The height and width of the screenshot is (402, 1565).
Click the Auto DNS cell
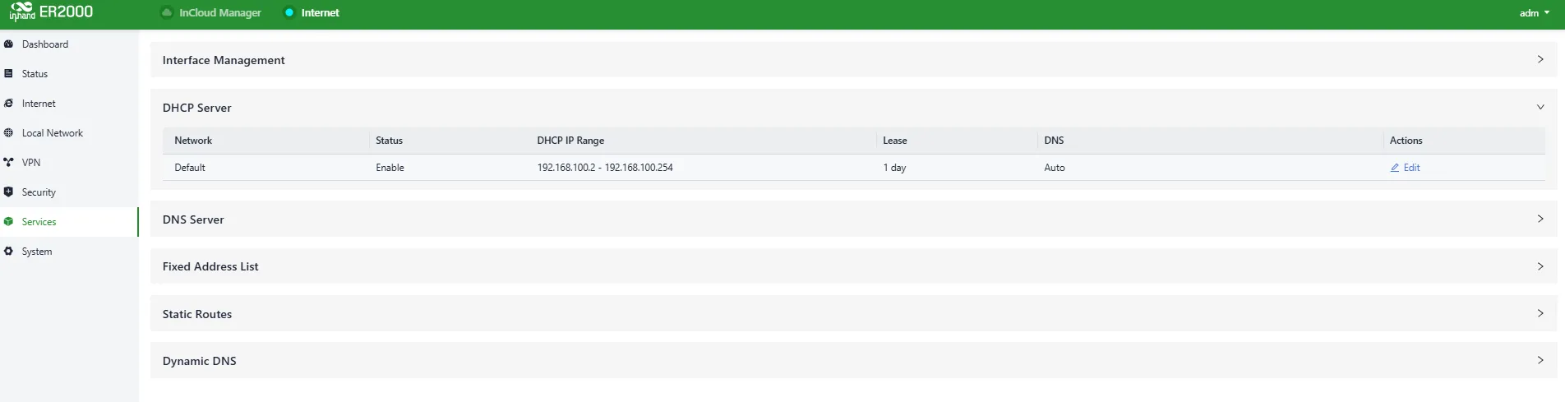1055,168
